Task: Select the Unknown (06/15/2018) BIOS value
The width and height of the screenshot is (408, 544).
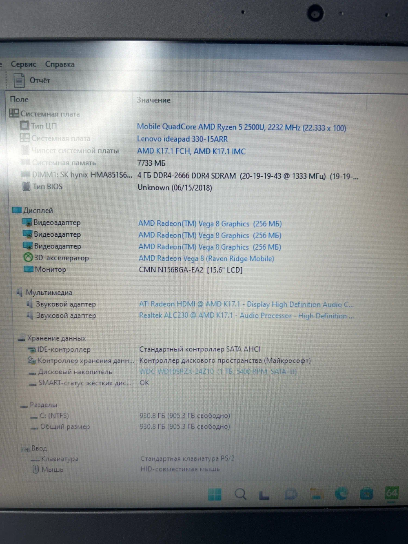Action: tap(175, 188)
